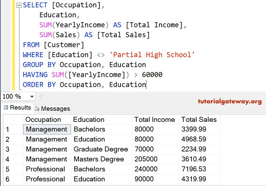Click the Messages tab icon
The image size is (266, 186).
click(x=37, y=109)
